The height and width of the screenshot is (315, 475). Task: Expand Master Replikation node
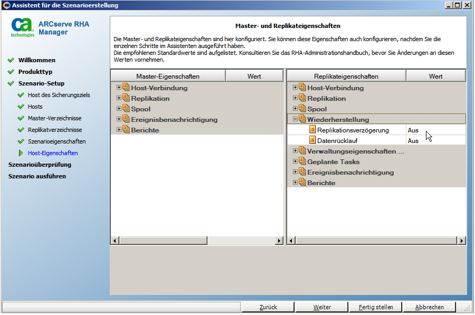coord(119,98)
